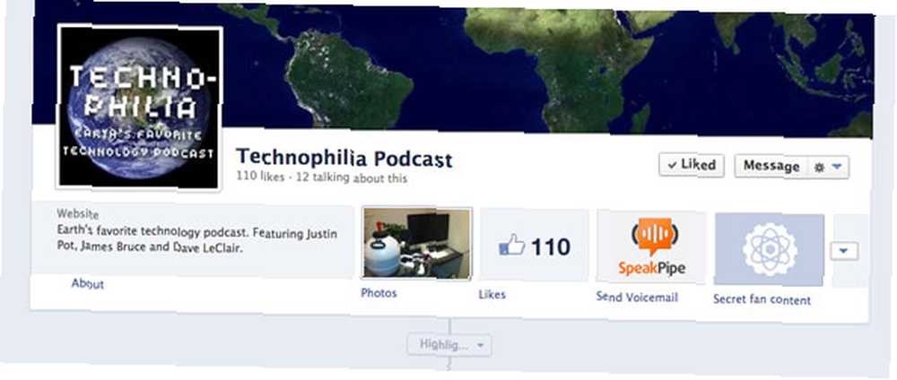The height and width of the screenshot is (380, 897).
Task: Open the Secret fan content atom tile
Action: pos(770,250)
